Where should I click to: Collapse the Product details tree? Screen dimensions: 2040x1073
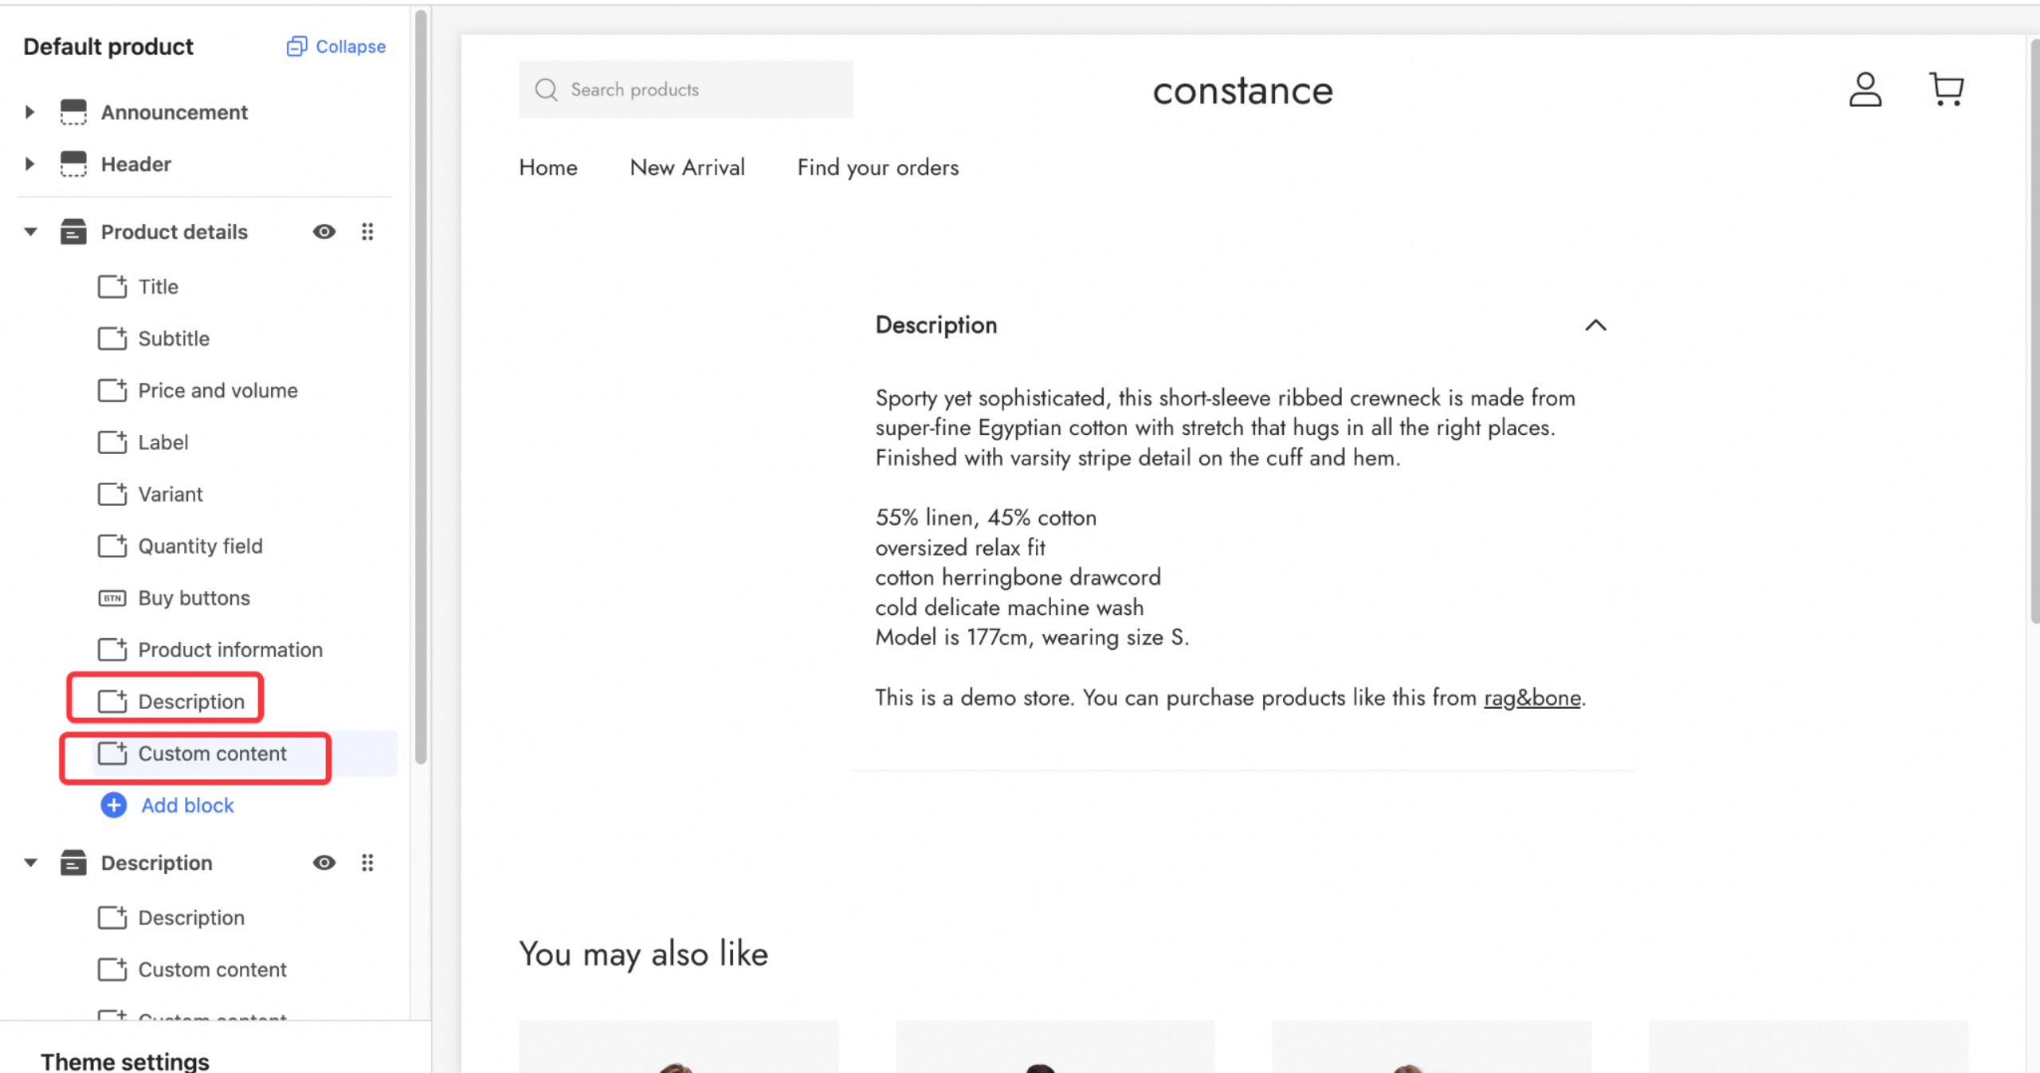pyautogui.click(x=30, y=232)
